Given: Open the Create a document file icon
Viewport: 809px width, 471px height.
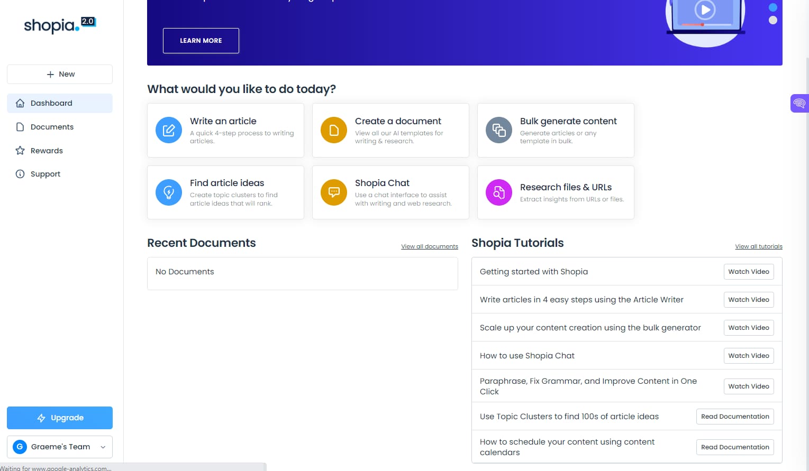Looking at the screenshot, I should [333, 130].
